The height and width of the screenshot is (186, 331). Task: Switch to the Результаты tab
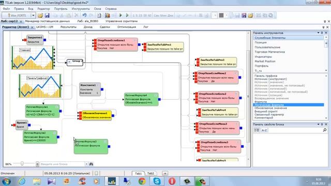pyautogui.click(x=68, y=27)
